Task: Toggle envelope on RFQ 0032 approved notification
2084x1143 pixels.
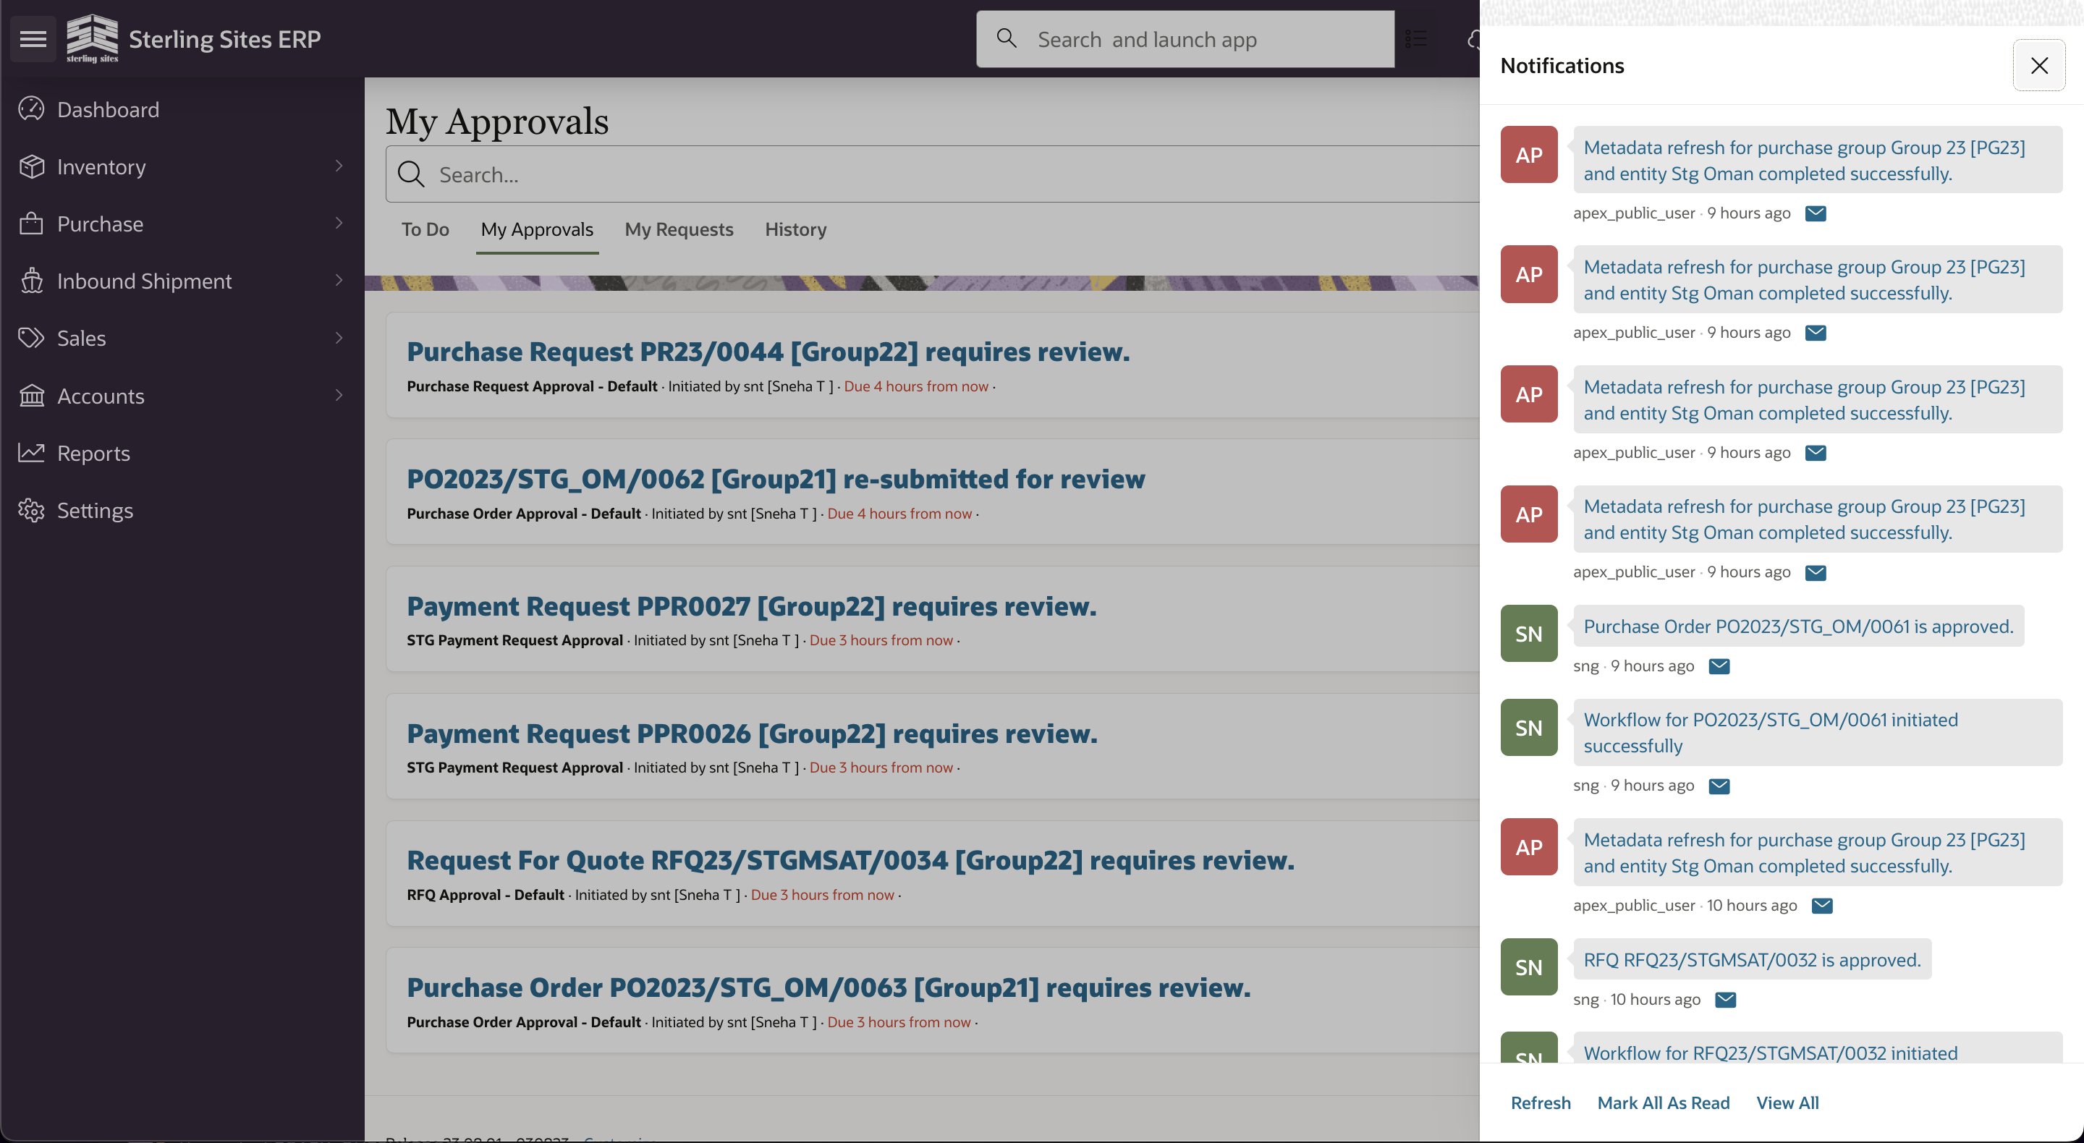Action: tap(1726, 1000)
